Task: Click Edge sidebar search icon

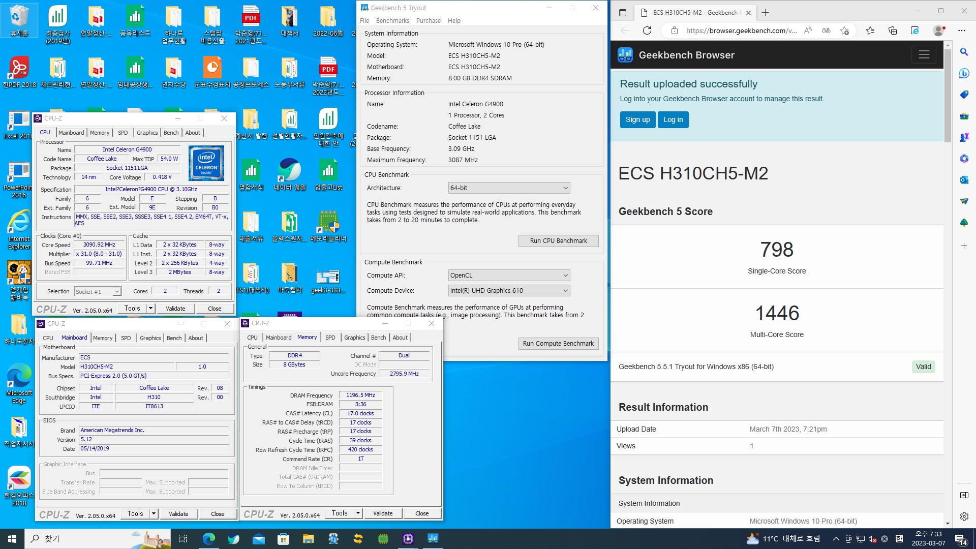Action: click(964, 52)
